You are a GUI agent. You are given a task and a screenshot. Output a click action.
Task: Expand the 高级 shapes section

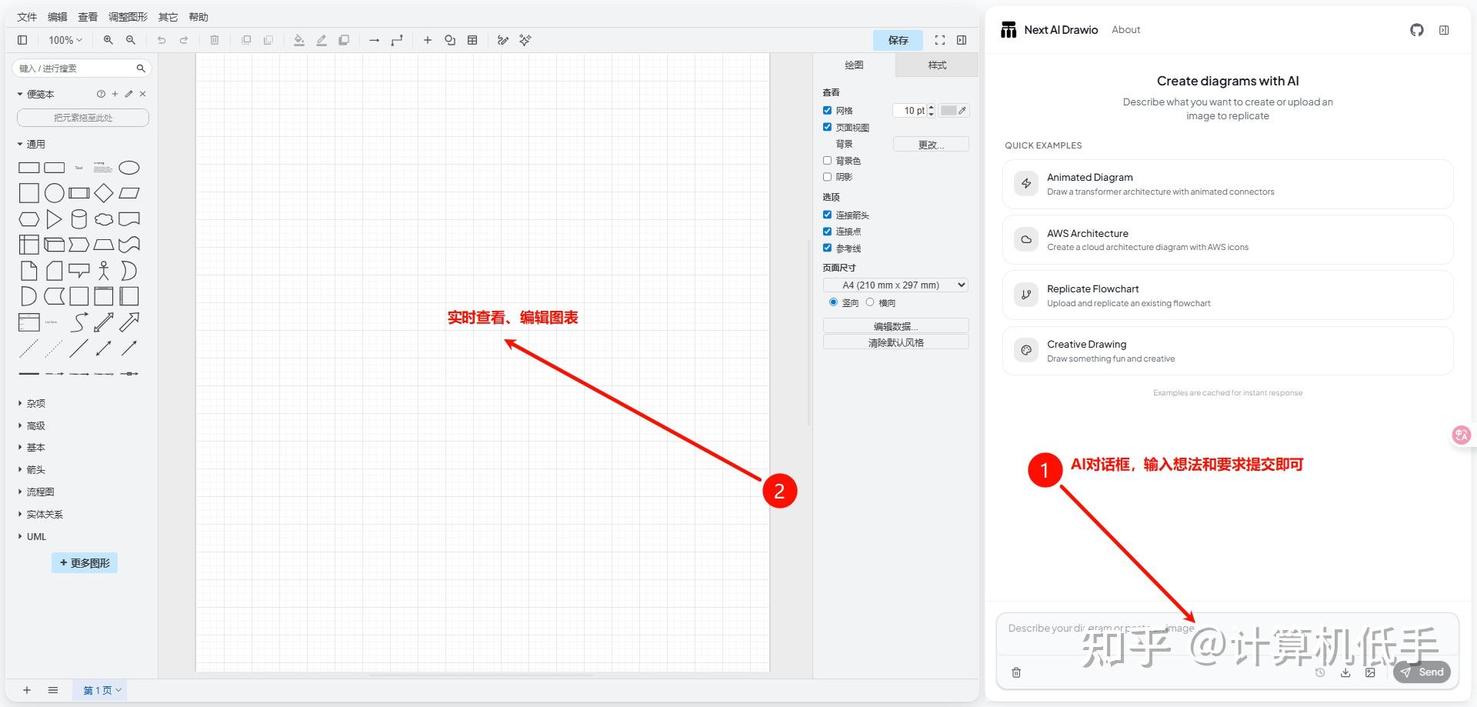point(32,425)
